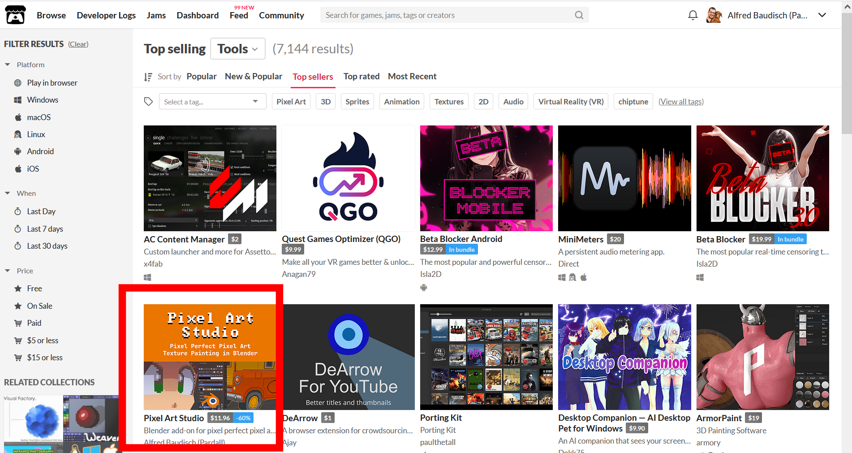852x453 pixels.
Task: Open the notifications bell
Action: click(693, 15)
